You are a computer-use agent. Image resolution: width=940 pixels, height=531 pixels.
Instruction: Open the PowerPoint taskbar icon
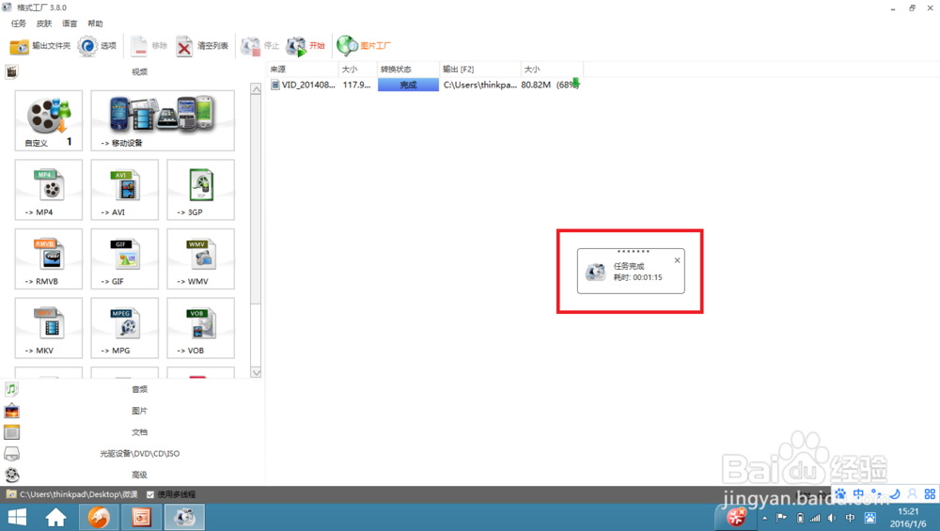[142, 517]
